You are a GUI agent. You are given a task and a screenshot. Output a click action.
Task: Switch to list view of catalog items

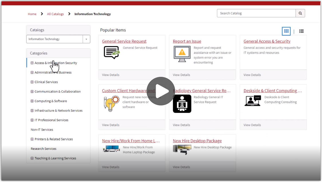301,31
